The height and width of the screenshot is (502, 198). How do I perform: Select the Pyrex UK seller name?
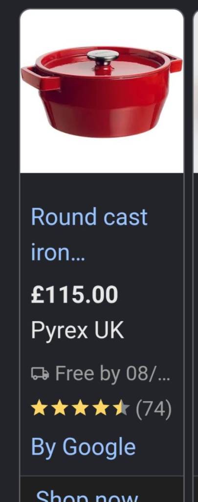[77, 330]
